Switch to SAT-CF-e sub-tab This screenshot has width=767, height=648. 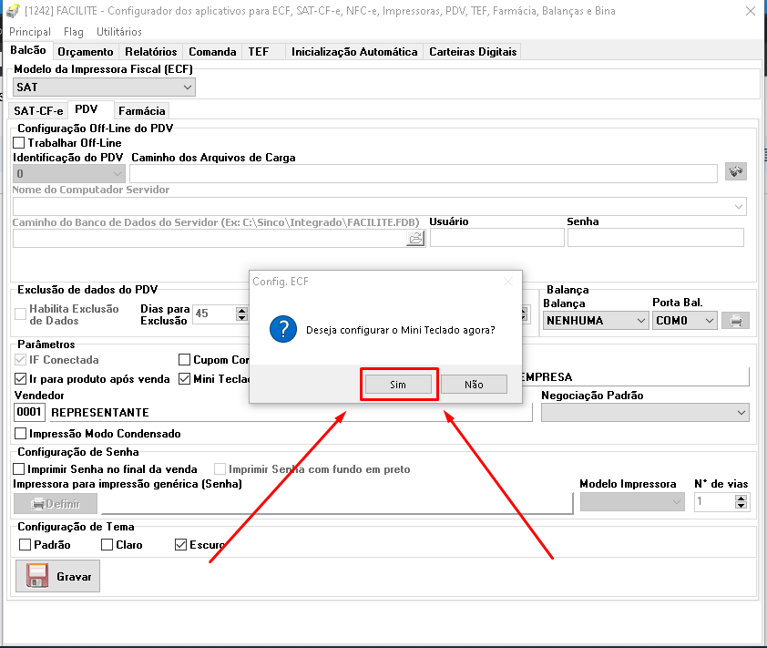[38, 111]
